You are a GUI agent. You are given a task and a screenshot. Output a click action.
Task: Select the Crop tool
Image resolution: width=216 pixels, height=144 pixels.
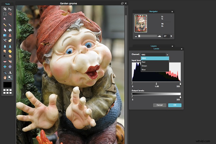5,9
